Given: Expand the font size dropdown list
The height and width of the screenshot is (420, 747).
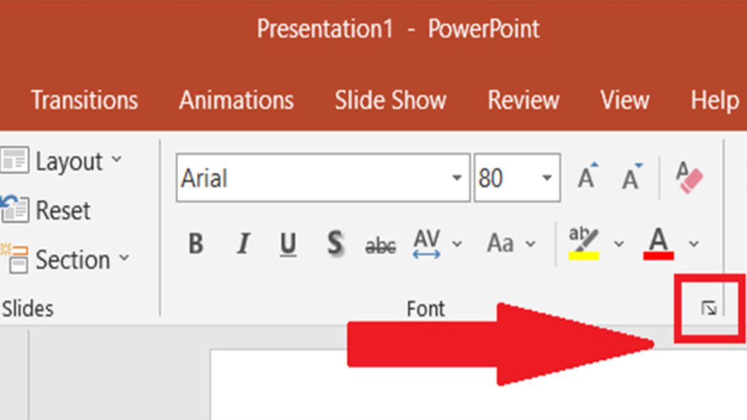Looking at the screenshot, I should pyautogui.click(x=547, y=179).
